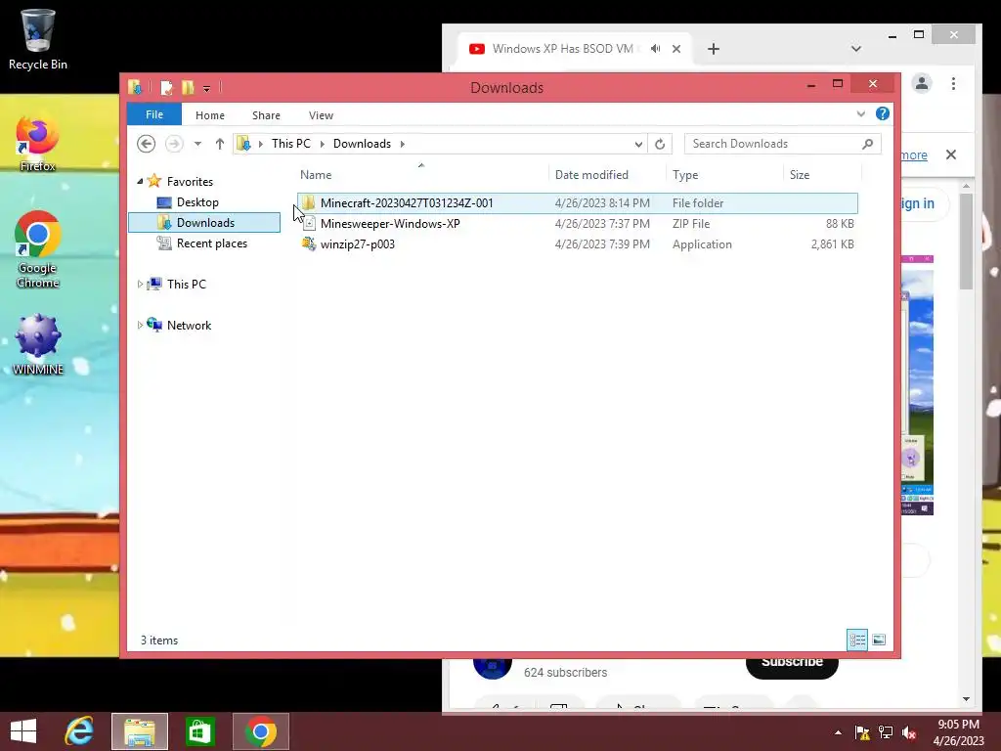This screenshot has height=751, width=1001.
Task: Click This PC in the address breadcrumb
Action: click(291, 144)
